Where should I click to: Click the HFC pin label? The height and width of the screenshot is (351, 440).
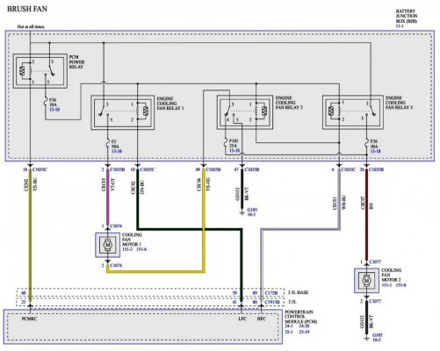(262, 319)
